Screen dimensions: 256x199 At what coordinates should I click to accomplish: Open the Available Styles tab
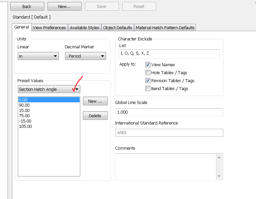pyautogui.click(x=85, y=28)
